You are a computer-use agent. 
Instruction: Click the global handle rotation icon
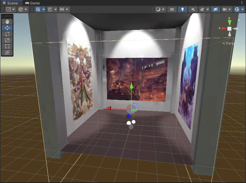tap(21, 9)
